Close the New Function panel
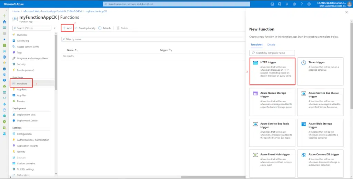The height and width of the screenshot is (179, 353). click(346, 12)
